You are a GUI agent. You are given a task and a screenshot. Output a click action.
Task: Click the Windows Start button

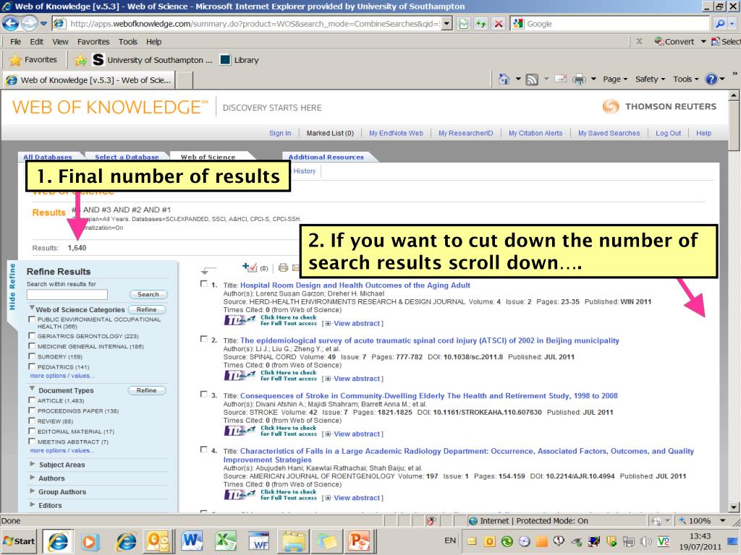point(20,541)
